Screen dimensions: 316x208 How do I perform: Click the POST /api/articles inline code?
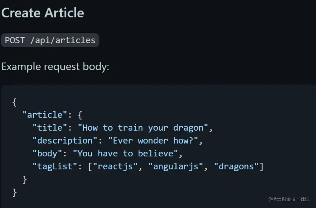tap(50, 40)
